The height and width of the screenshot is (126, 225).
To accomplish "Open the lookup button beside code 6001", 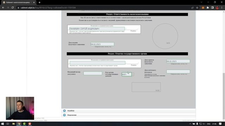I will (x=133, y=74).
